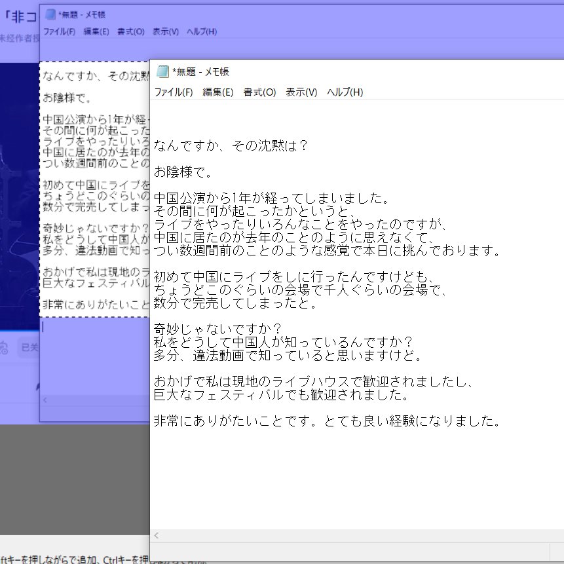This screenshot has height=564, width=564.
Task: Click the 已关 button in the background app
Action: 29,346
